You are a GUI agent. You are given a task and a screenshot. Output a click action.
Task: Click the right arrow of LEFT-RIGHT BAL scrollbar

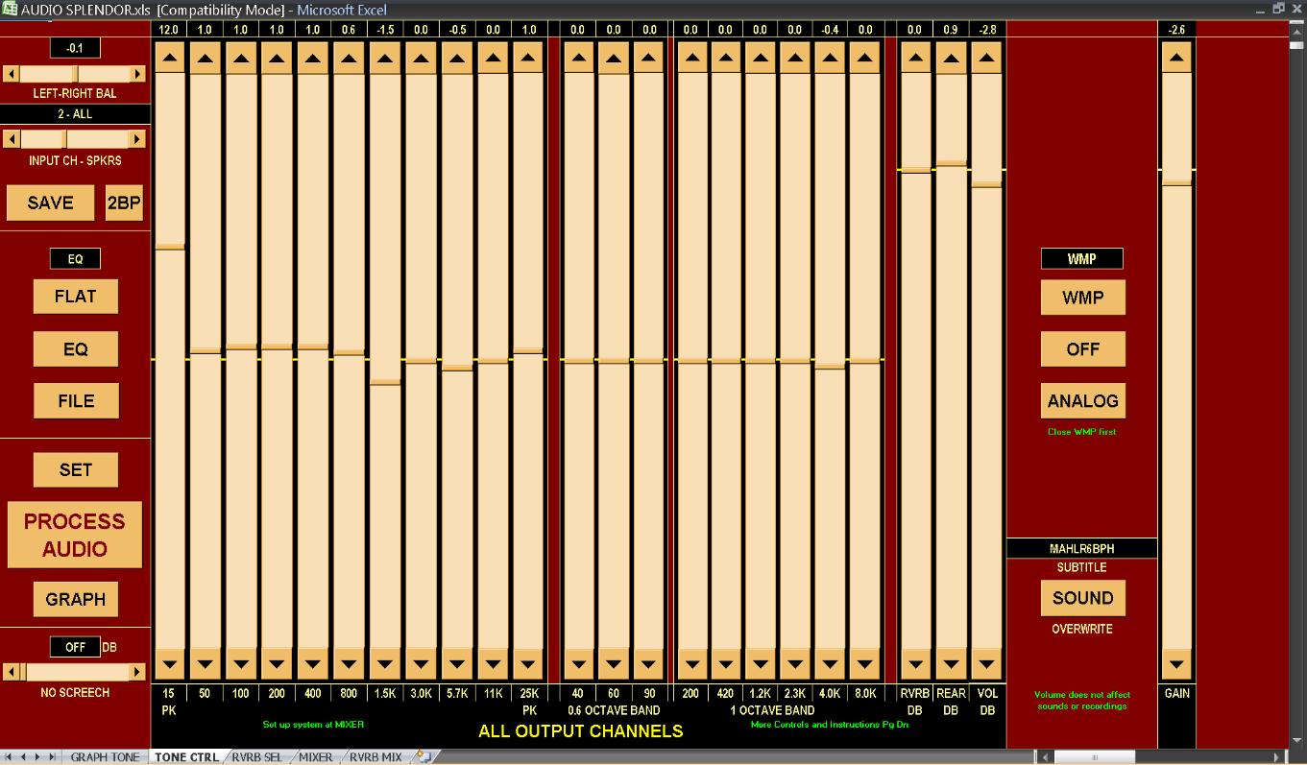pyautogui.click(x=138, y=74)
